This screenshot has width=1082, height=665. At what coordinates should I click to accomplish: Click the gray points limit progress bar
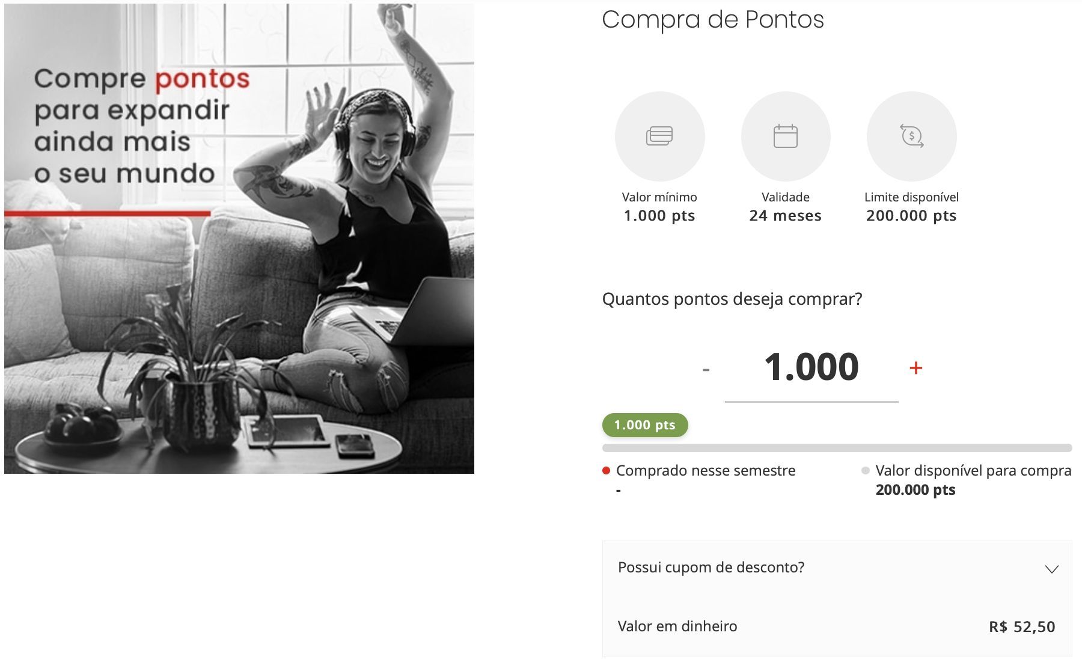(x=837, y=448)
